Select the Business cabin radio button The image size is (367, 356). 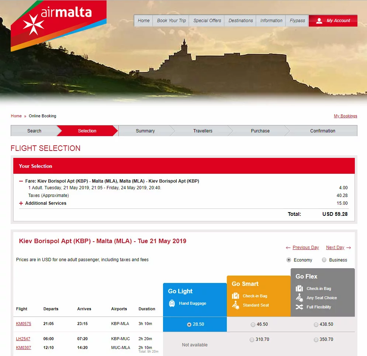[324, 260]
